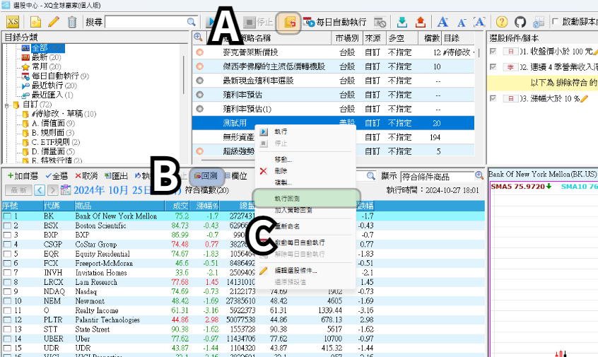Open the 搜尋 dropdown arrow
Image resolution: width=598 pixels, height=357 pixels.
point(192,23)
